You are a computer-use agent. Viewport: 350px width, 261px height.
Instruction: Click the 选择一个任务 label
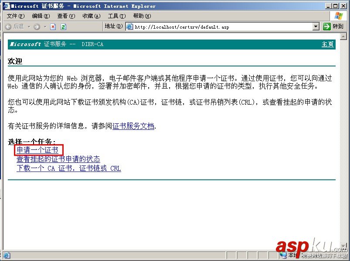[31, 142]
